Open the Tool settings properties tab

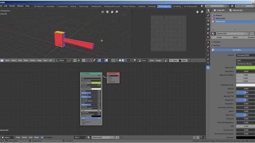pos(208,15)
